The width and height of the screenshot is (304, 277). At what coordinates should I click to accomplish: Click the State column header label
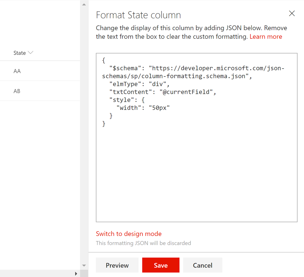click(x=19, y=53)
